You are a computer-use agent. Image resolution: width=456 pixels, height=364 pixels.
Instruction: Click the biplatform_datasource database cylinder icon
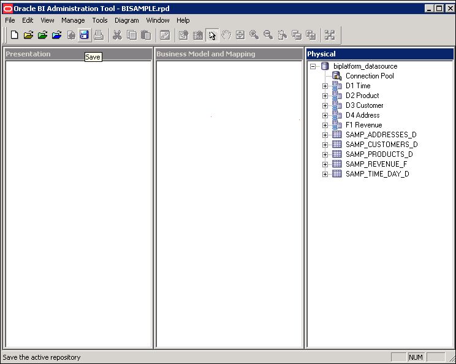[x=325, y=66]
